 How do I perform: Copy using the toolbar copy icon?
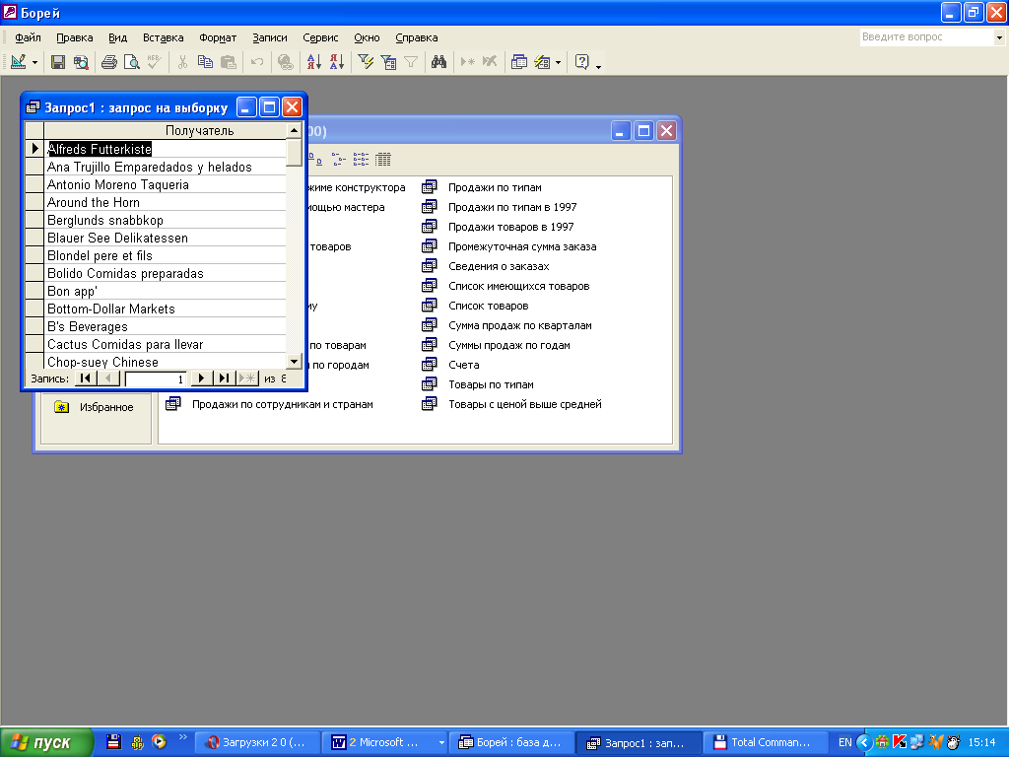[x=205, y=62]
